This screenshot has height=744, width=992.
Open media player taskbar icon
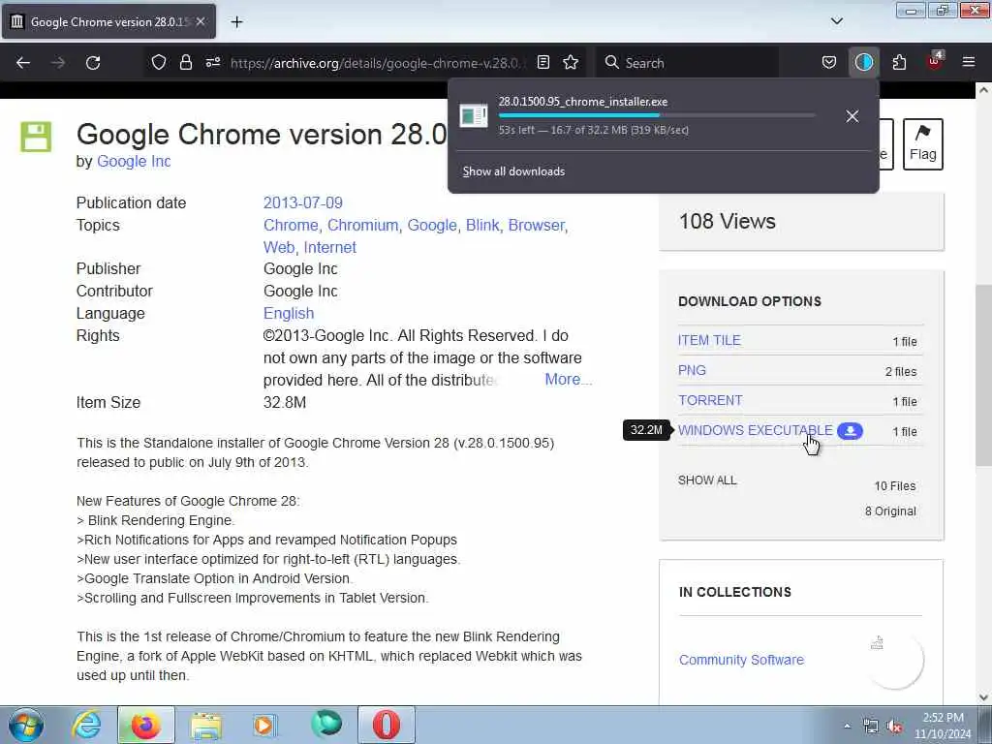(x=265, y=725)
